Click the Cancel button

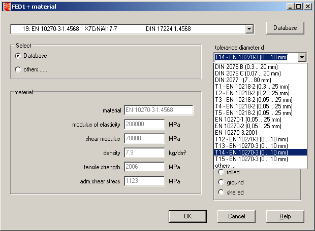click(x=236, y=216)
